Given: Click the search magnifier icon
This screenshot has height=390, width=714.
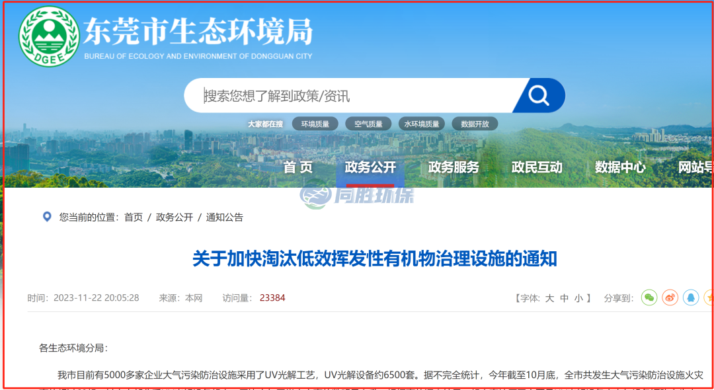Looking at the screenshot, I should [538, 95].
